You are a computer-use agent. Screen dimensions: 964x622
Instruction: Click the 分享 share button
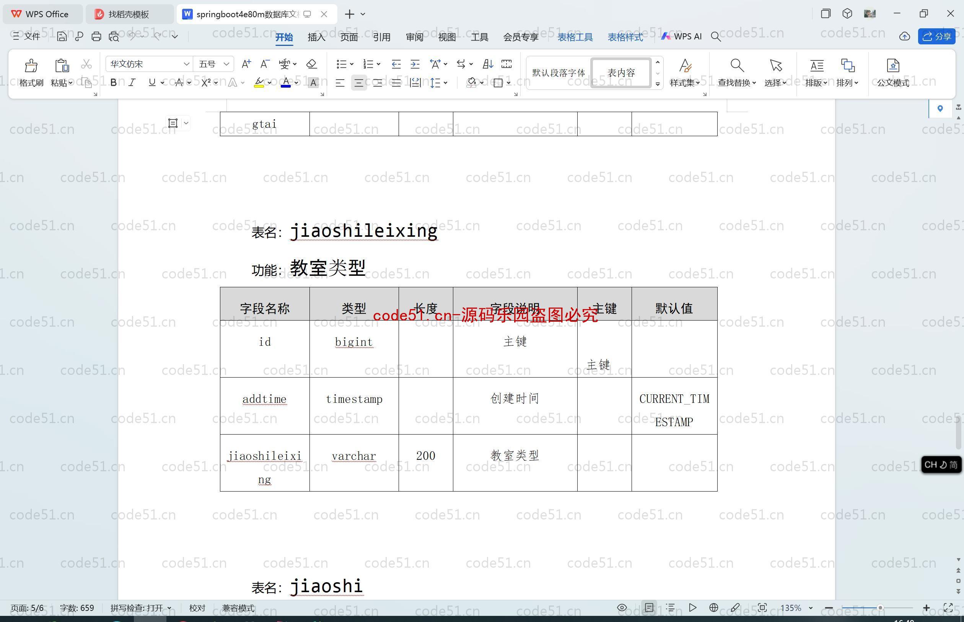tap(941, 37)
